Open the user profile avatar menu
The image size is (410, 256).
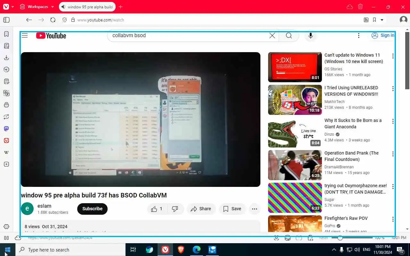404,20
